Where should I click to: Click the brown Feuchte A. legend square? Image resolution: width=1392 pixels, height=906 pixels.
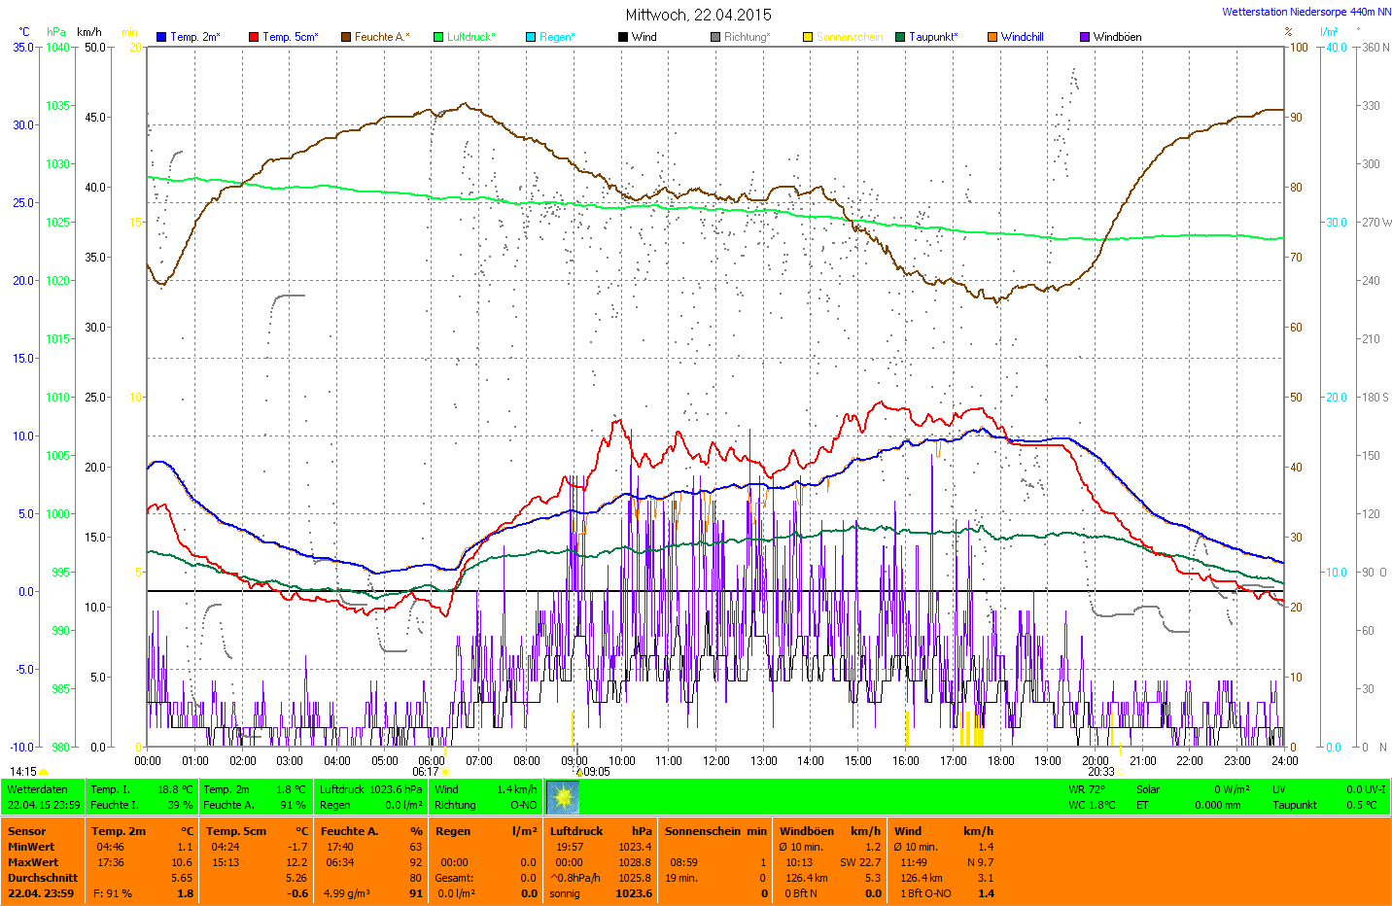click(346, 37)
